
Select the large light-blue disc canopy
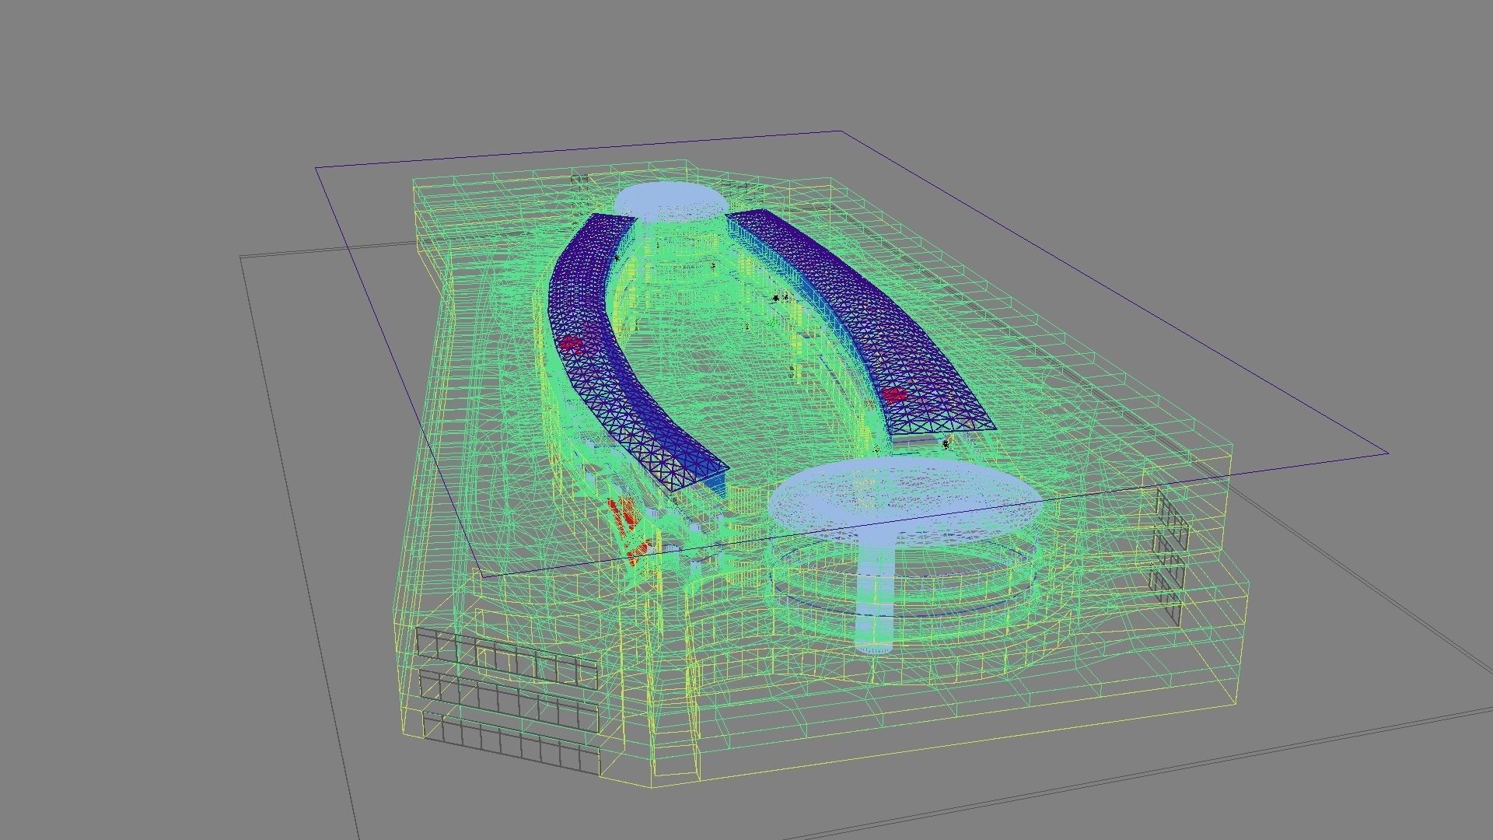904,500
